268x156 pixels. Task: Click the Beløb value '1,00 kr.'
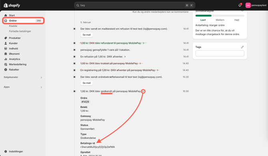point(84,111)
